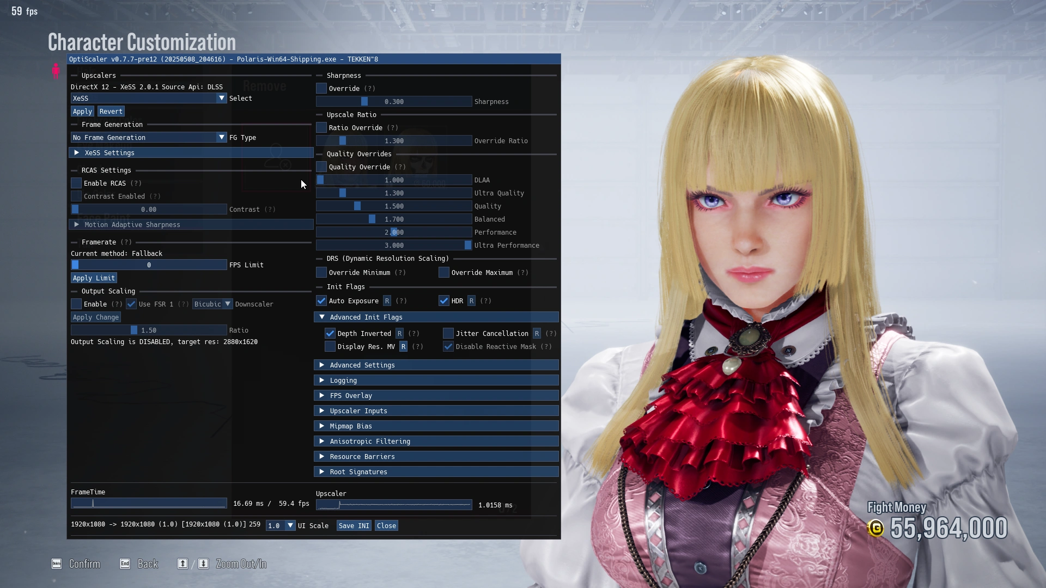Click the Upscaler timing graph
This screenshot has width=1046, height=588.
point(394,505)
